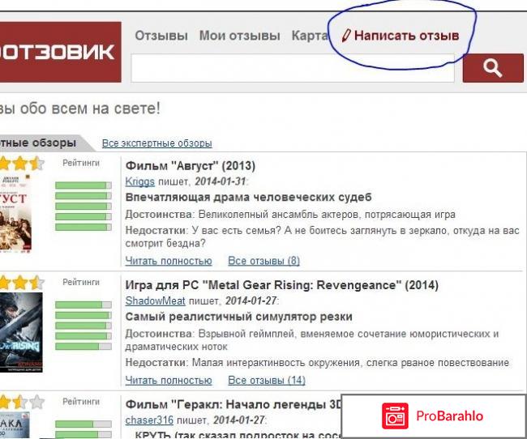Click date 2014-01-27 in ShadowMeat review

click(251, 300)
